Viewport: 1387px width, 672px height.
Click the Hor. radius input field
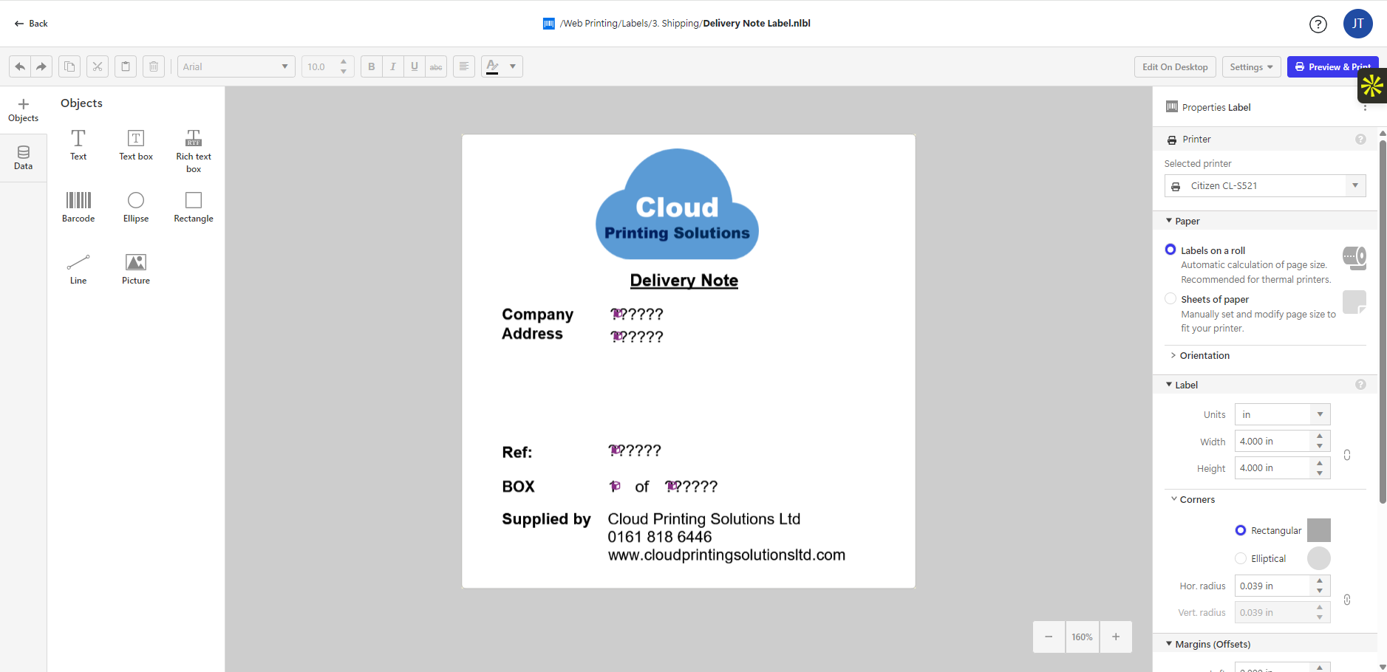tap(1272, 586)
